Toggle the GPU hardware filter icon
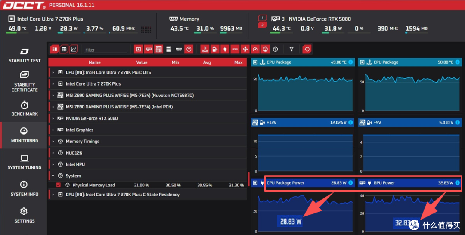This screenshot has height=235, width=465. click(x=149, y=49)
